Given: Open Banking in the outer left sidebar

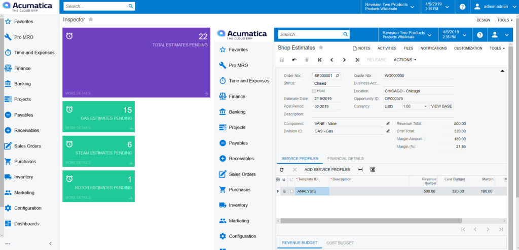Looking at the screenshot, I should [x=18, y=84].
